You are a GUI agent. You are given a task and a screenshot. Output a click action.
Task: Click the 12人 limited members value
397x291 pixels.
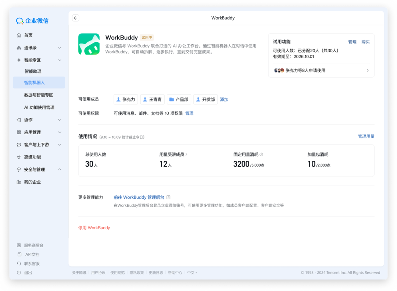click(165, 164)
